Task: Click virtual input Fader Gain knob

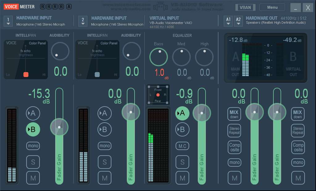Action: coord(202,113)
